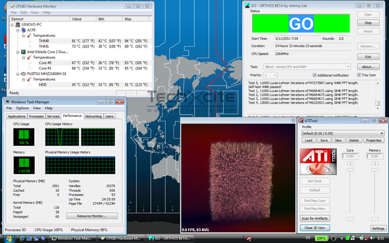Toggle the Tray Icon checkbox

(359, 75)
